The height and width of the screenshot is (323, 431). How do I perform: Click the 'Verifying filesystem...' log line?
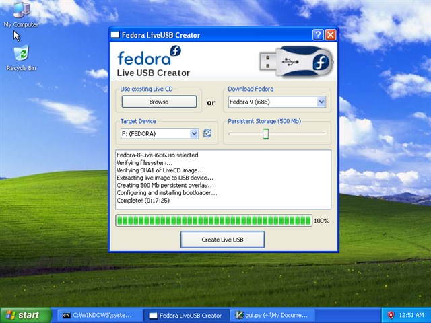click(144, 163)
